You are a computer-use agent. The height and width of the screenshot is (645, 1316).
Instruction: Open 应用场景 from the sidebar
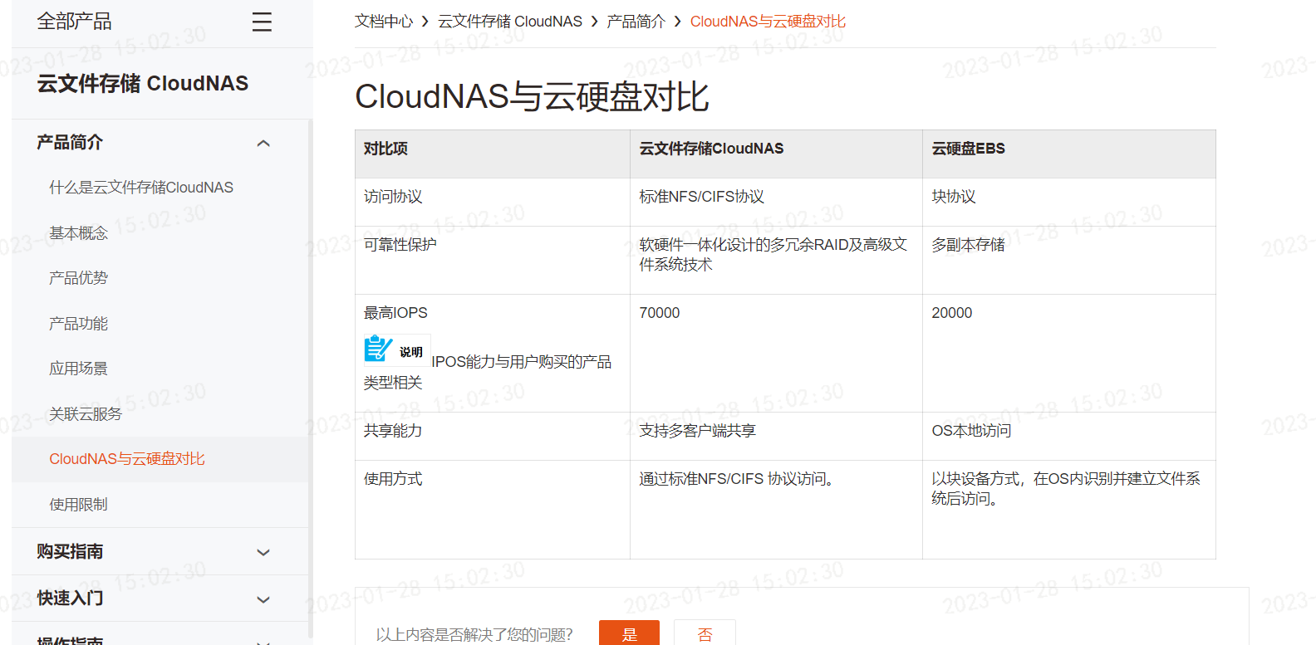(x=78, y=369)
